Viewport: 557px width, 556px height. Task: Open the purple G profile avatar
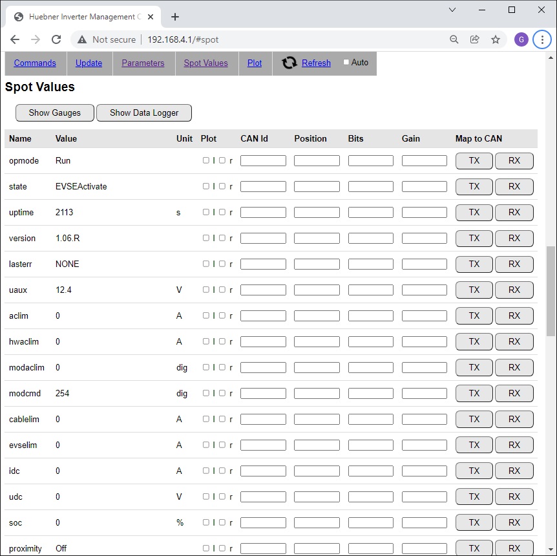click(x=521, y=39)
